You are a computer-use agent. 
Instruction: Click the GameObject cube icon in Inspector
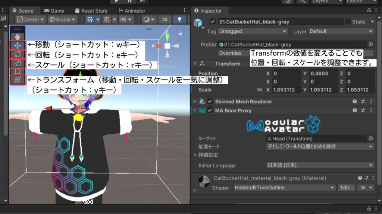(198, 23)
